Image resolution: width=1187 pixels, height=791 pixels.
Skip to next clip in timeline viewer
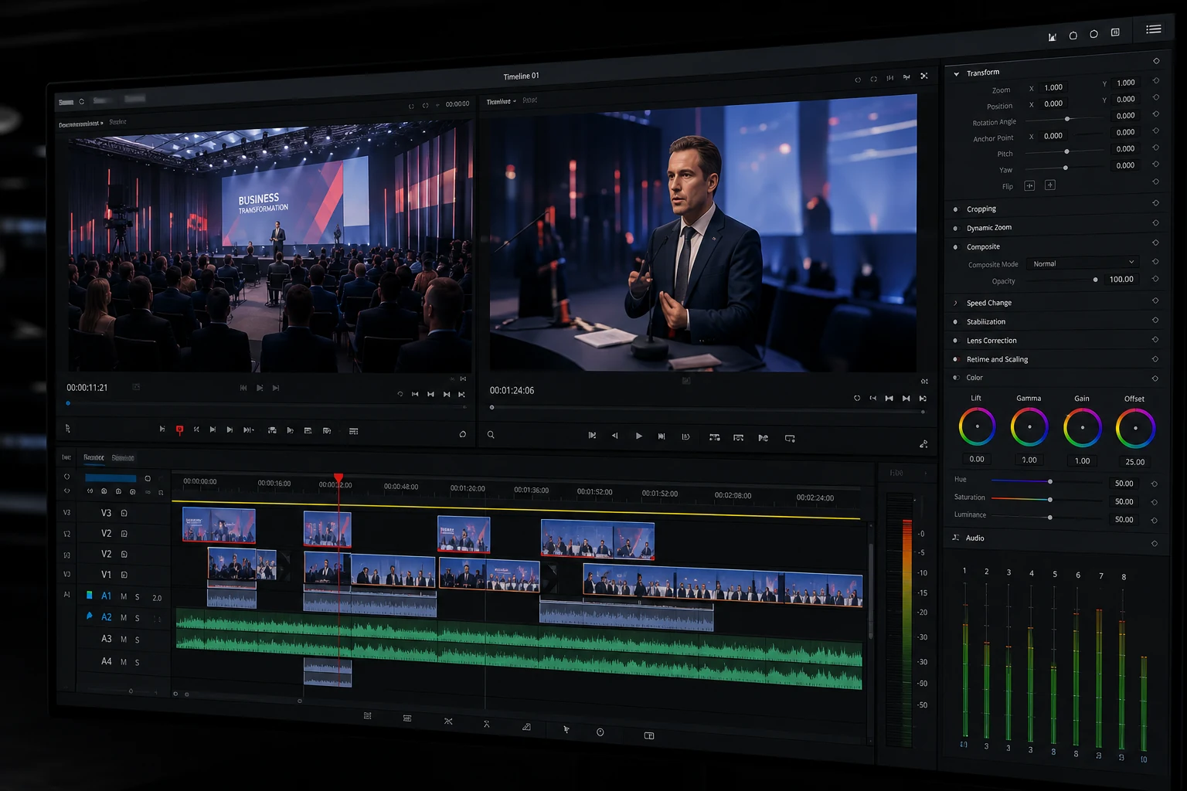click(x=662, y=436)
